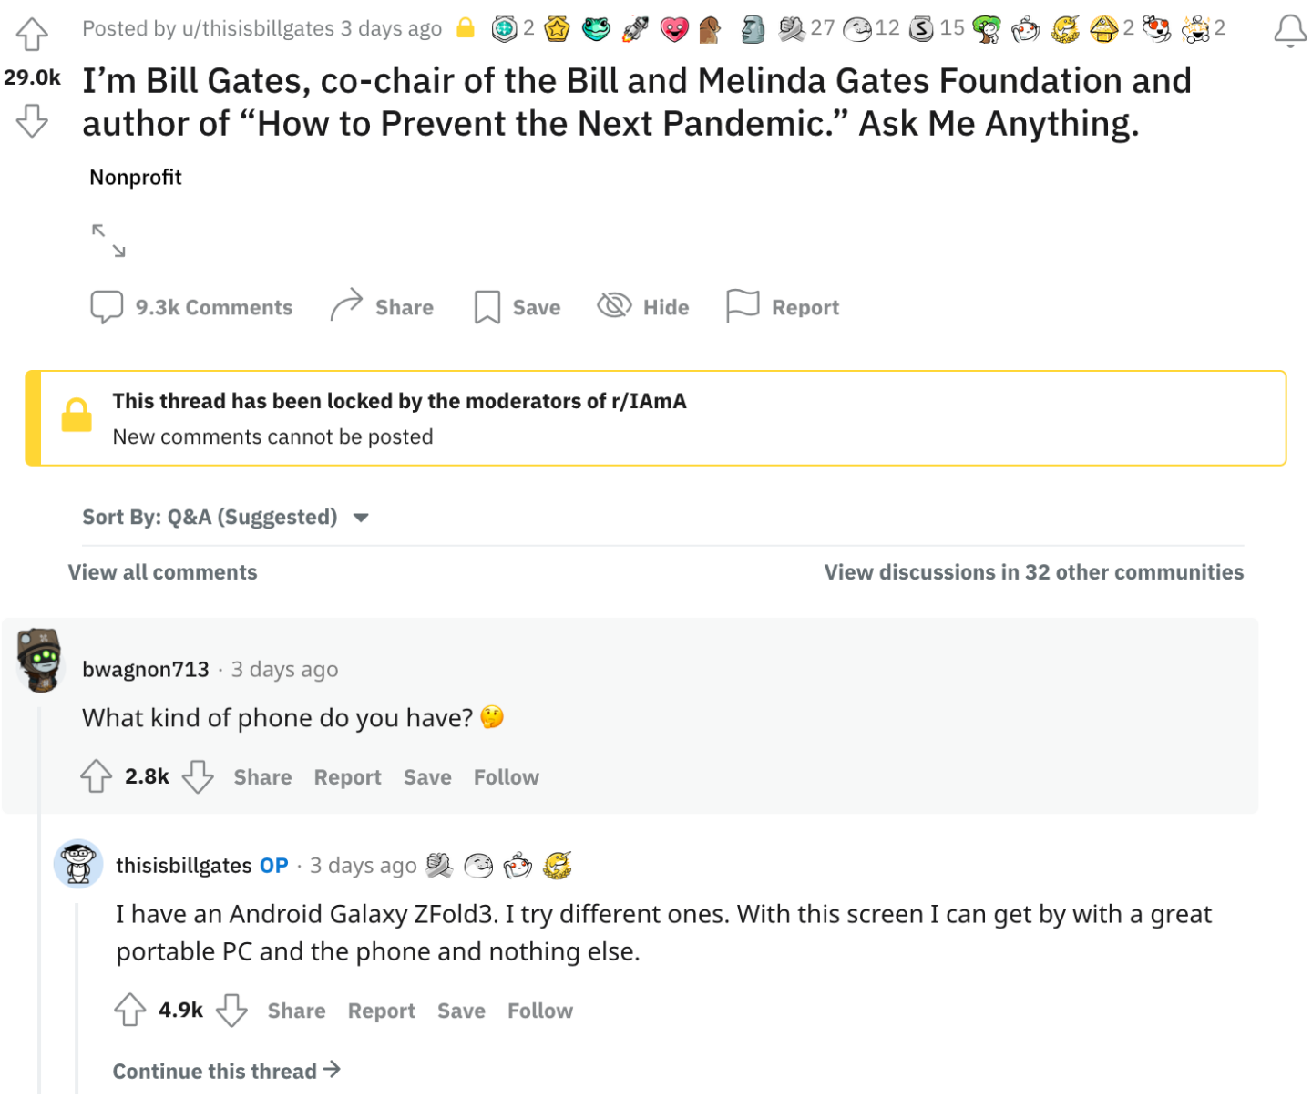Share the AMA post
Viewport: 1312px width, 1109px height.
(x=382, y=307)
